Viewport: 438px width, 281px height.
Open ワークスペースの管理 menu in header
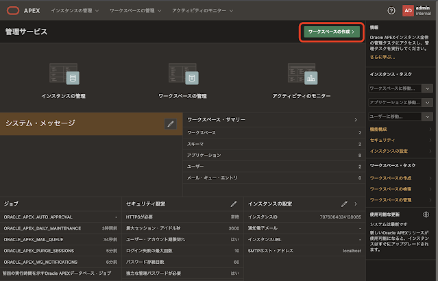(x=136, y=10)
